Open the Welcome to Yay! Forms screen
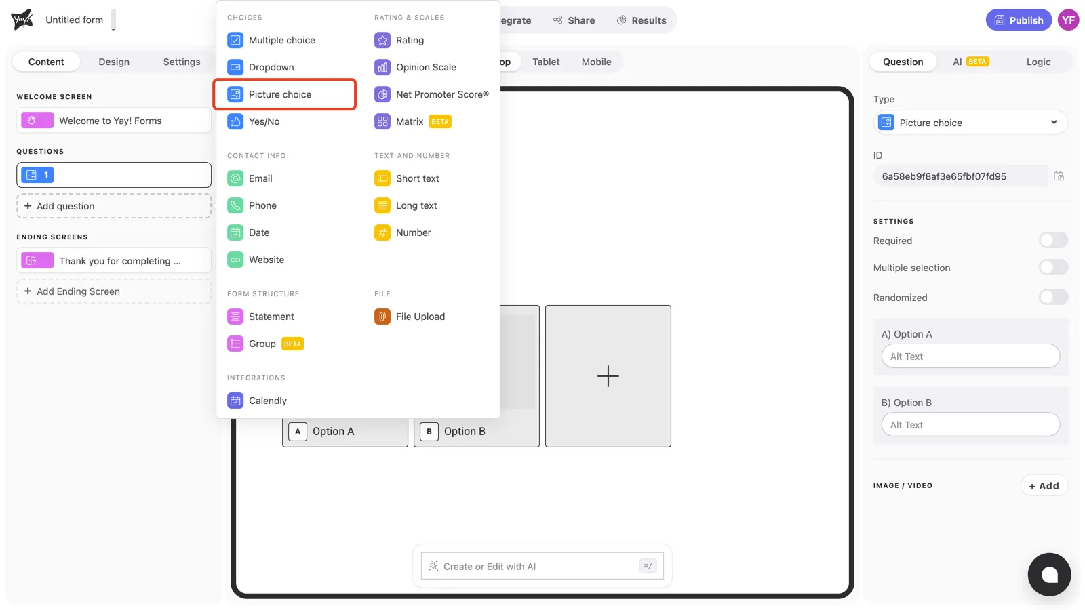 (114, 121)
